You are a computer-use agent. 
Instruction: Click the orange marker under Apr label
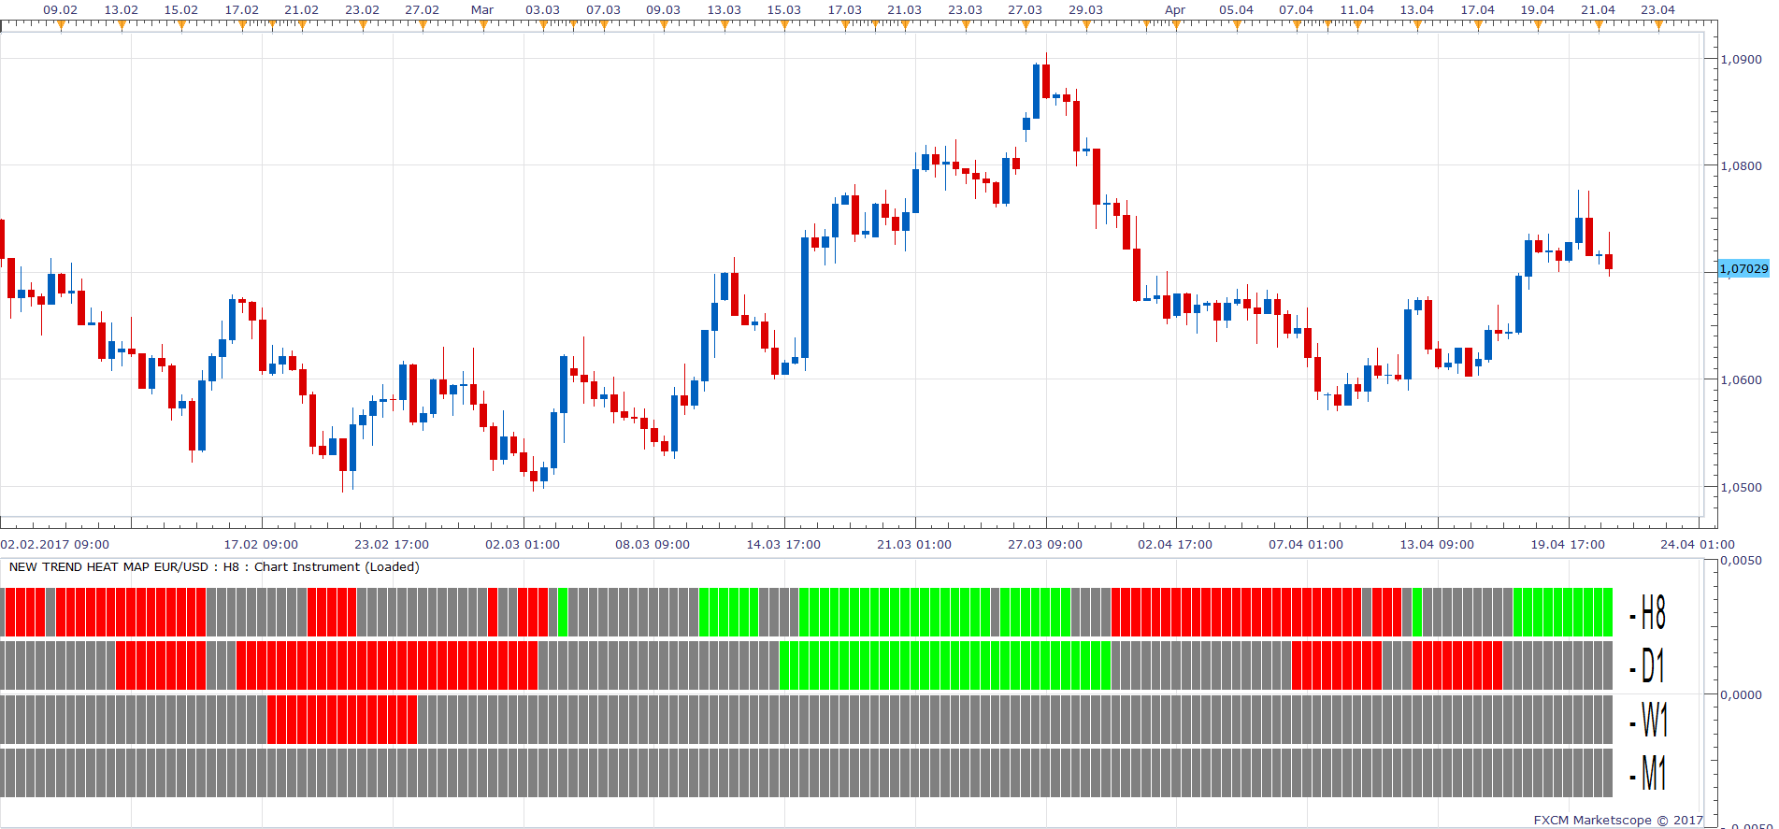1176,25
